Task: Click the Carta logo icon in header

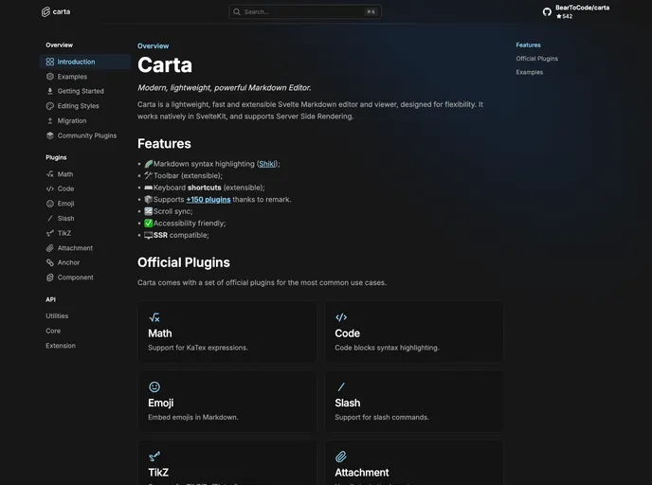Action: click(x=45, y=11)
